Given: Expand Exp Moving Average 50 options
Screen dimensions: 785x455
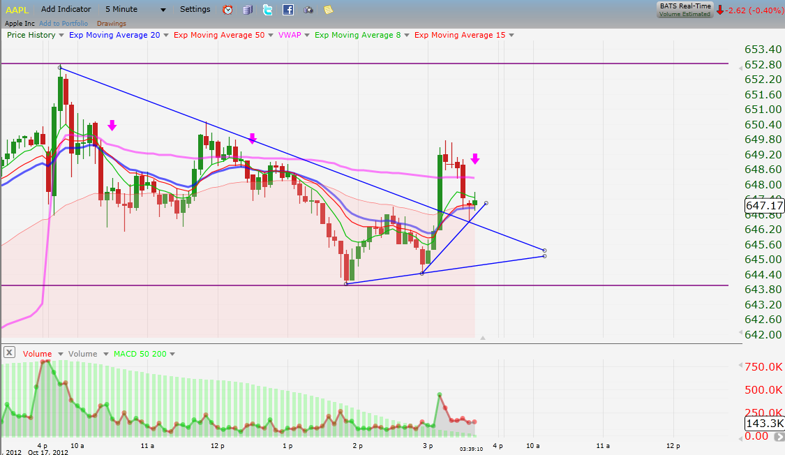Looking at the screenshot, I should [271, 35].
